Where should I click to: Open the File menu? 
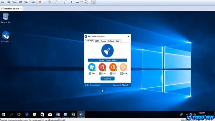click(3, 2)
